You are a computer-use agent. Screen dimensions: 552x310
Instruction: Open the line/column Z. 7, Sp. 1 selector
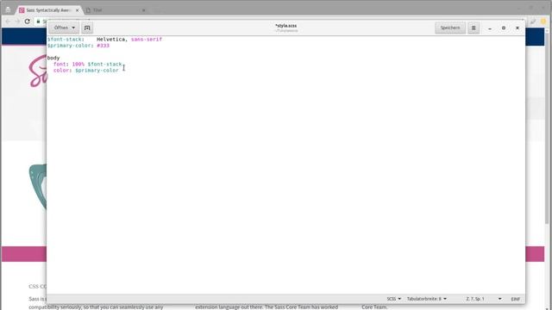pos(484,299)
